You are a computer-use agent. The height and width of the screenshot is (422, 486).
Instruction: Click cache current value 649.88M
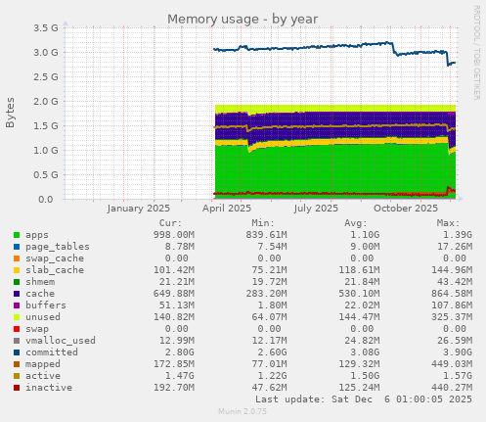click(x=174, y=294)
